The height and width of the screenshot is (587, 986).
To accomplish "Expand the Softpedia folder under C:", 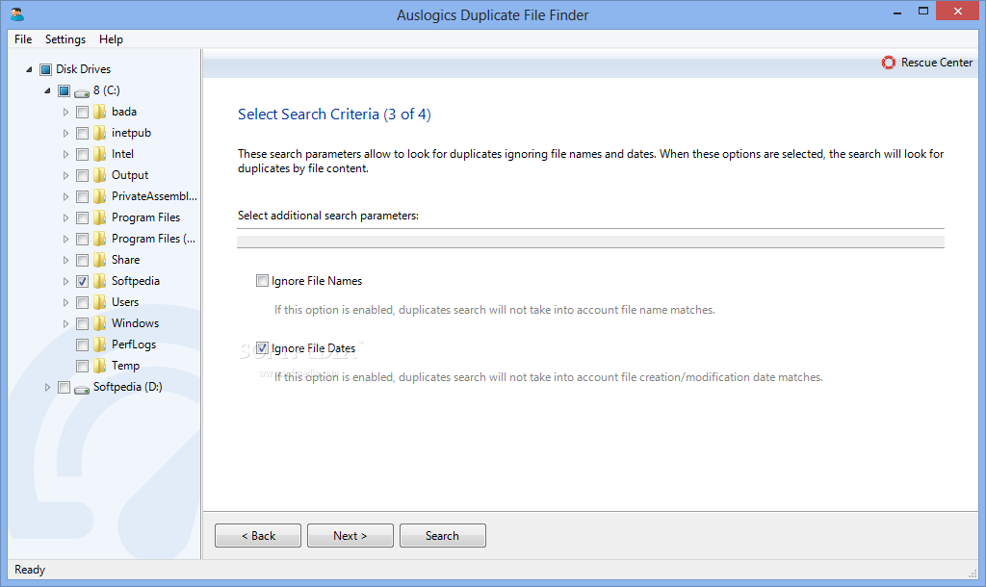I will point(65,282).
